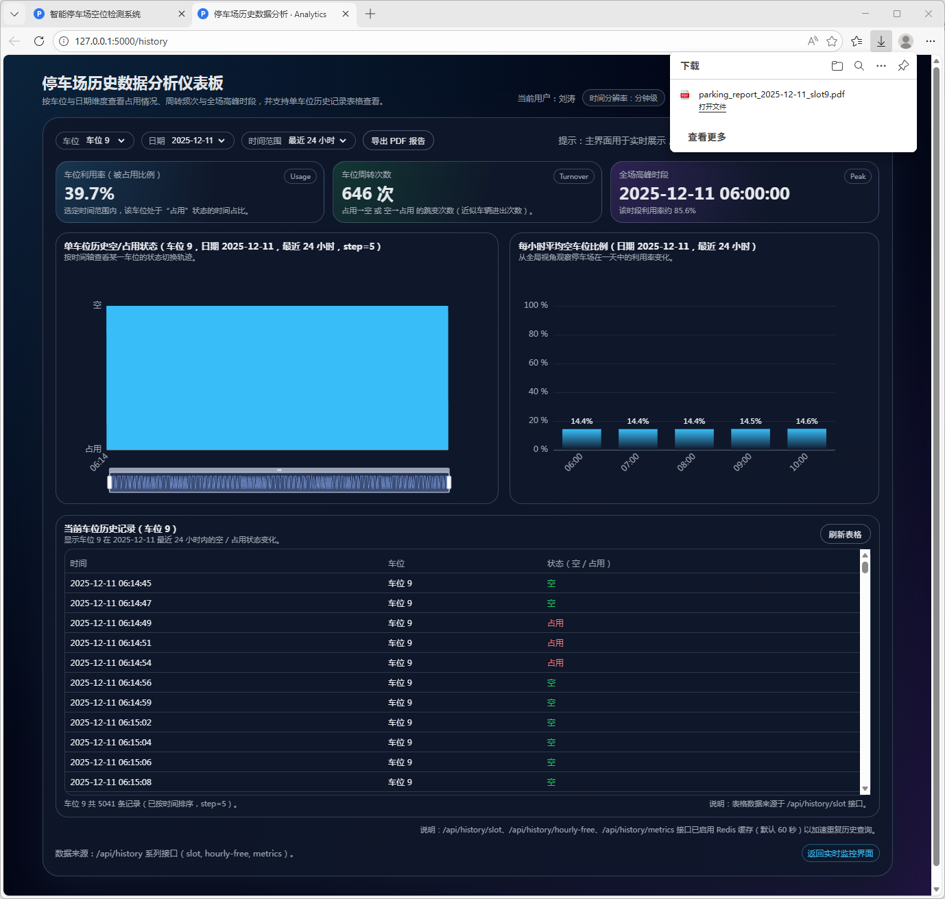Screen dimensions: 945x899
Task: Select row 2025-12-11 06:14:54
Action: pyautogui.click(x=462, y=663)
